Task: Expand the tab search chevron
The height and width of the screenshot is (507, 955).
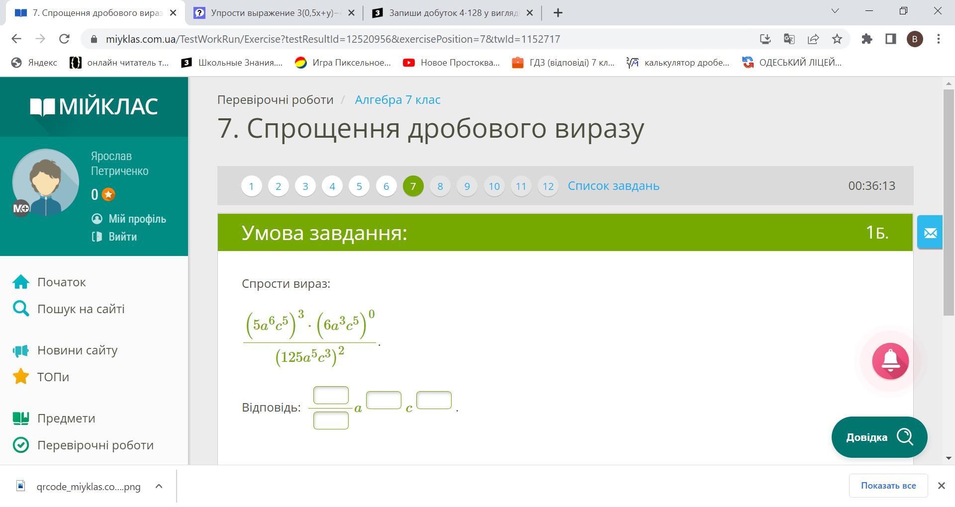Action: pyautogui.click(x=835, y=11)
